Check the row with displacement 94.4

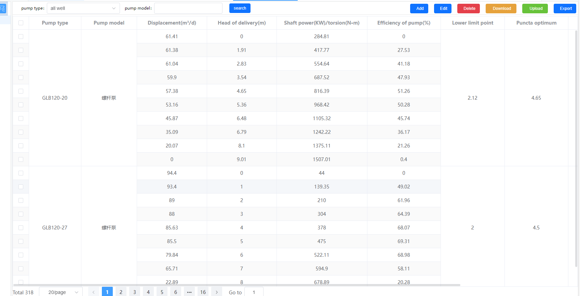click(21, 173)
